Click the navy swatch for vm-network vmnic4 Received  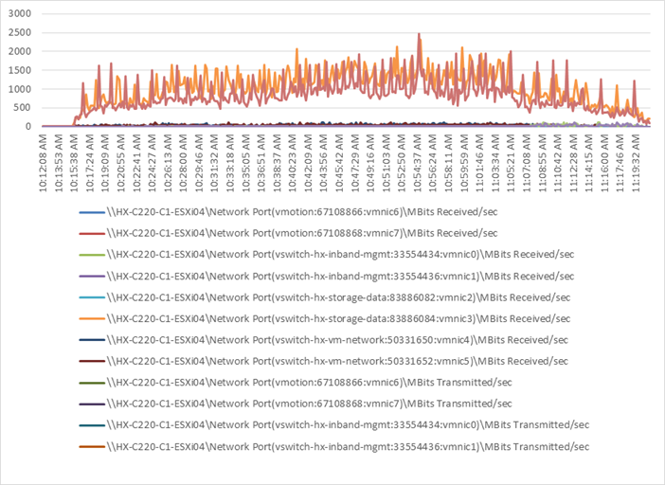point(92,339)
